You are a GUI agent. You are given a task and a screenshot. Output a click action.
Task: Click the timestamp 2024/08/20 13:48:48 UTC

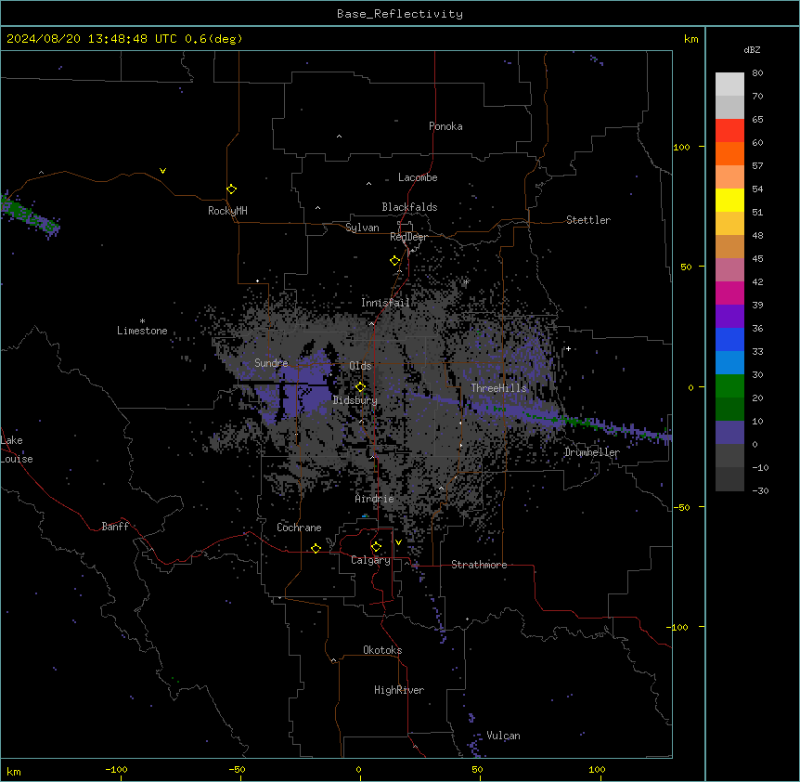[x=92, y=39]
